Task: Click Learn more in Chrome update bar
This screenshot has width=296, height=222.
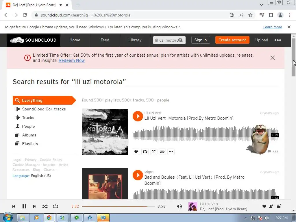Action: coord(273,27)
